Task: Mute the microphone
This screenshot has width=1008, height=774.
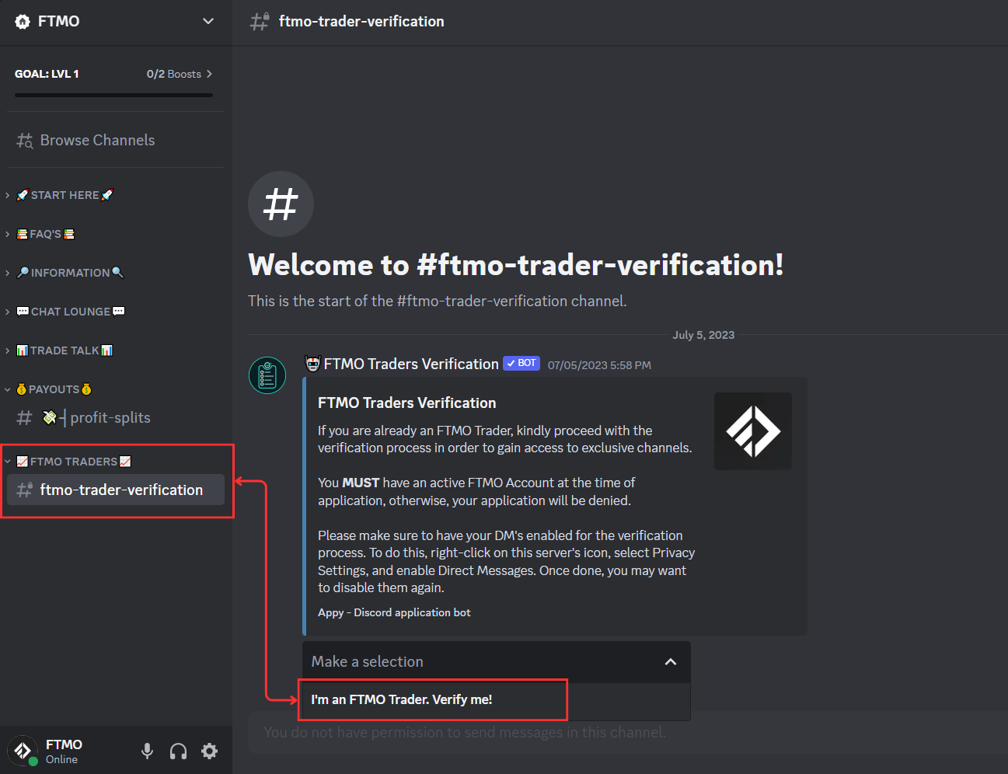Action: (x=147, y=751)
